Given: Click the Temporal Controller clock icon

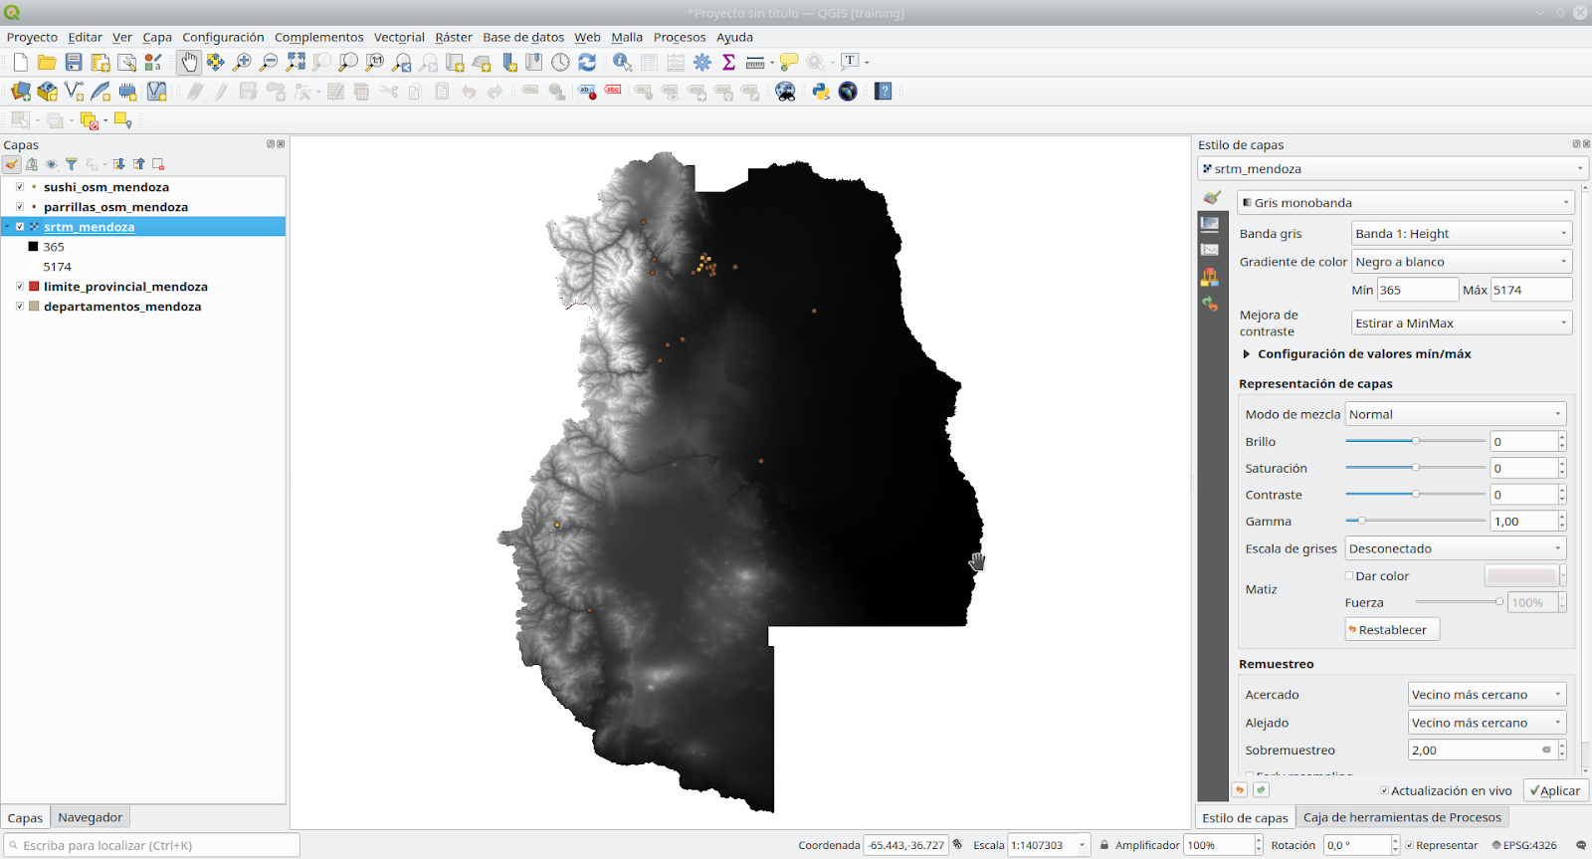Looking at the screenshot, I should point(561,62).
